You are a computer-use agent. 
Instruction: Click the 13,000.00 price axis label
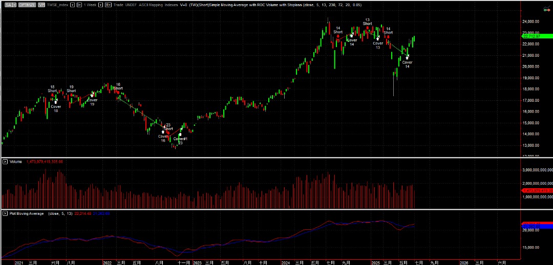coord(532,145)
